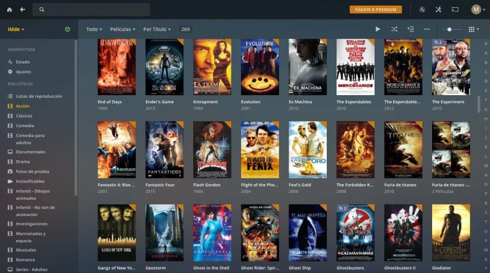Play all using the play button
490x273 pixels.
(378, 29)
